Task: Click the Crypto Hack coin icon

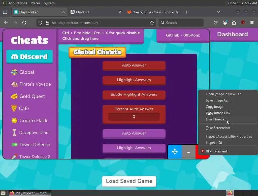Action: (x=14, y=120)
